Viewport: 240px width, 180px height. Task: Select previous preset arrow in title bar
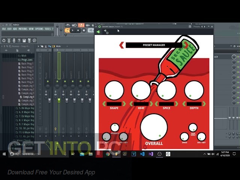[x=202, y=27]
